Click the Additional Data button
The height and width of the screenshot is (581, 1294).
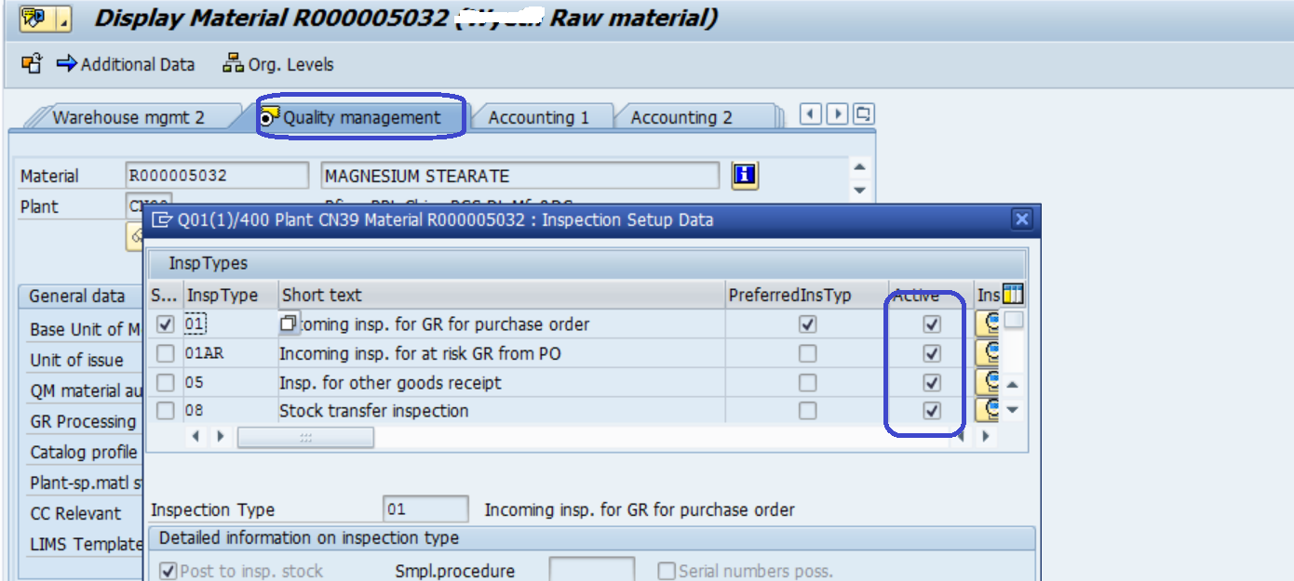[127, 64]
